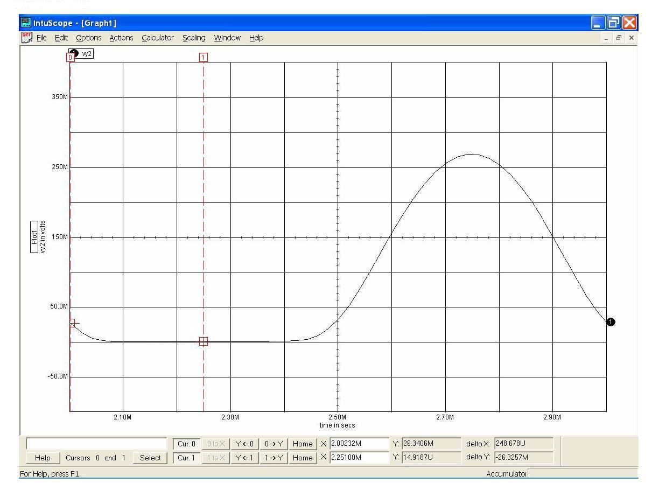Restore down the IntuScope window
Image resolution: width=652 pixels, height=504 pixels.
click(x=614, y=23)
